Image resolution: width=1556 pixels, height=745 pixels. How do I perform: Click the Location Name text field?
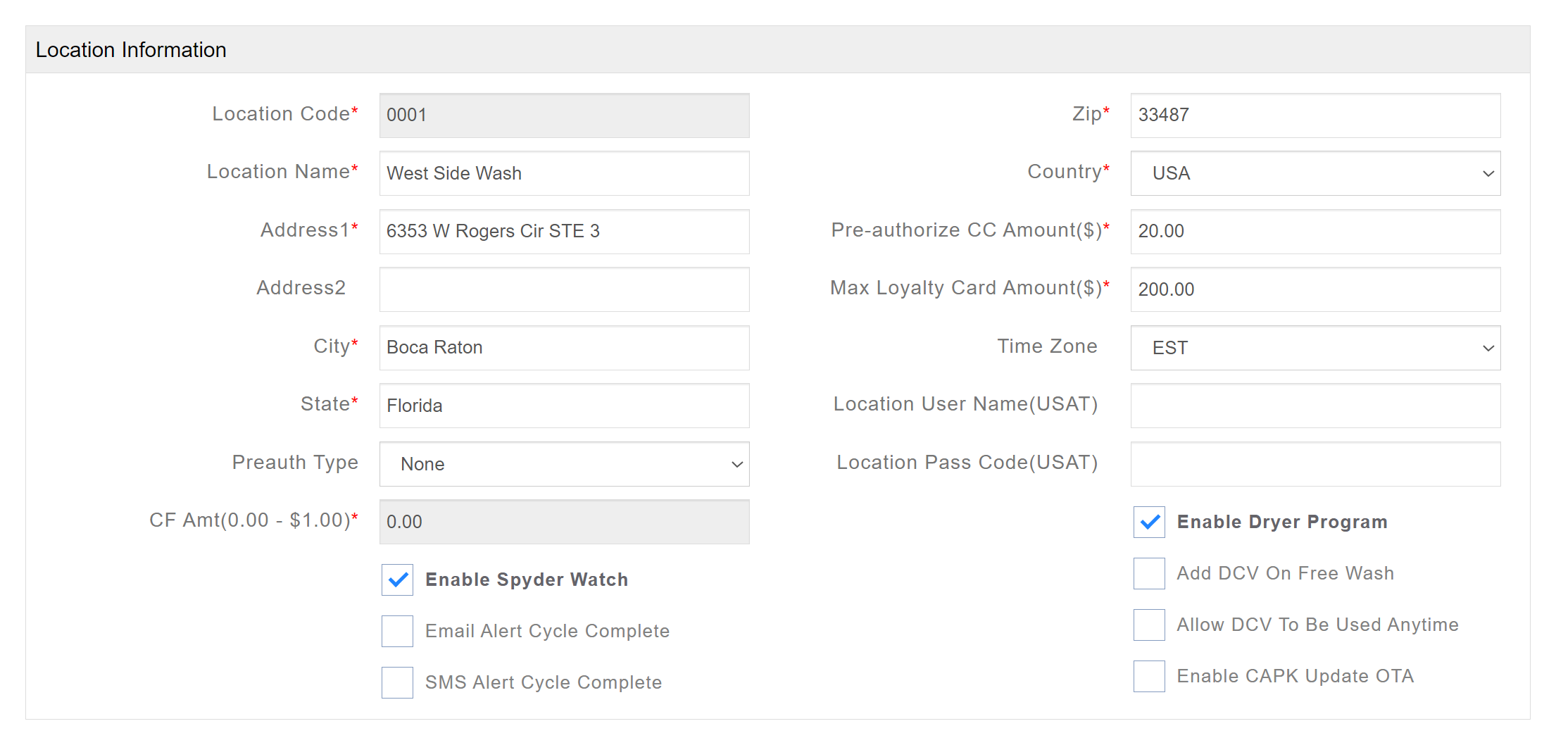[x=564, y=173]
